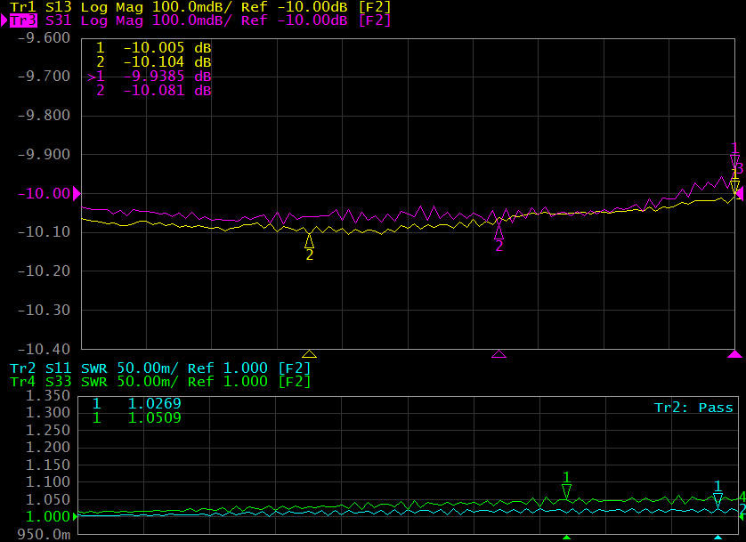
Task: Click the -10.20 scale label
Action: pyautogui.click(x=44, y=271)
